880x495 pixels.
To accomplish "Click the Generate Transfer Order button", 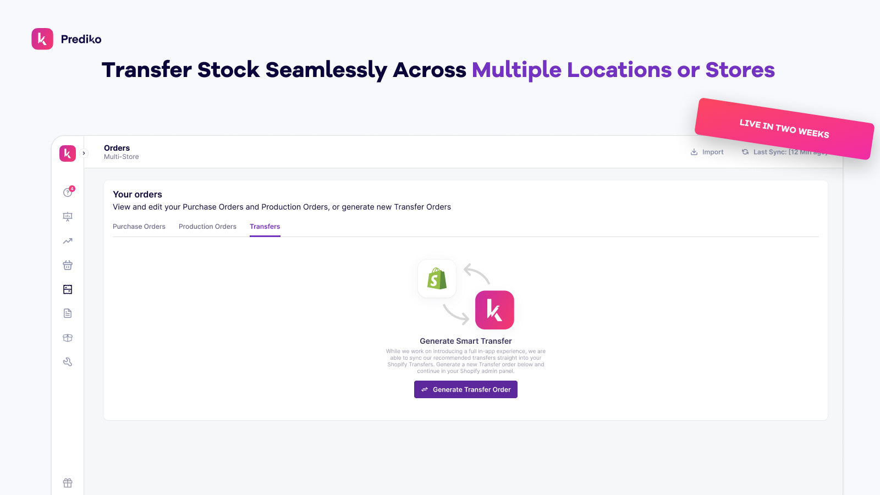I will [x=466, y=389].
